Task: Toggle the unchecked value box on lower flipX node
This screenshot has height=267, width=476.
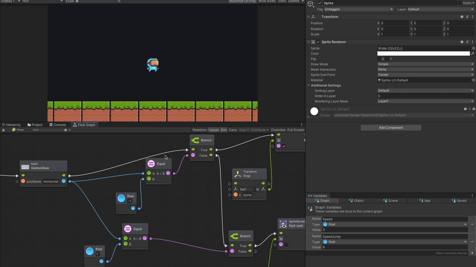Action: tap(286, 244)
